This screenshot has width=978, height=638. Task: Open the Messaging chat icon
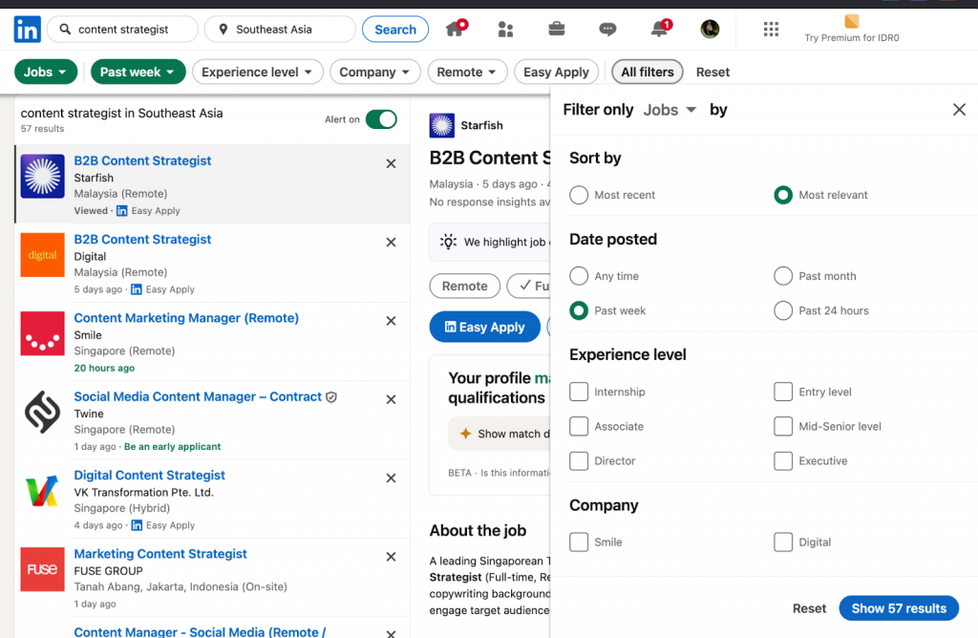click(x=607, y=30)
